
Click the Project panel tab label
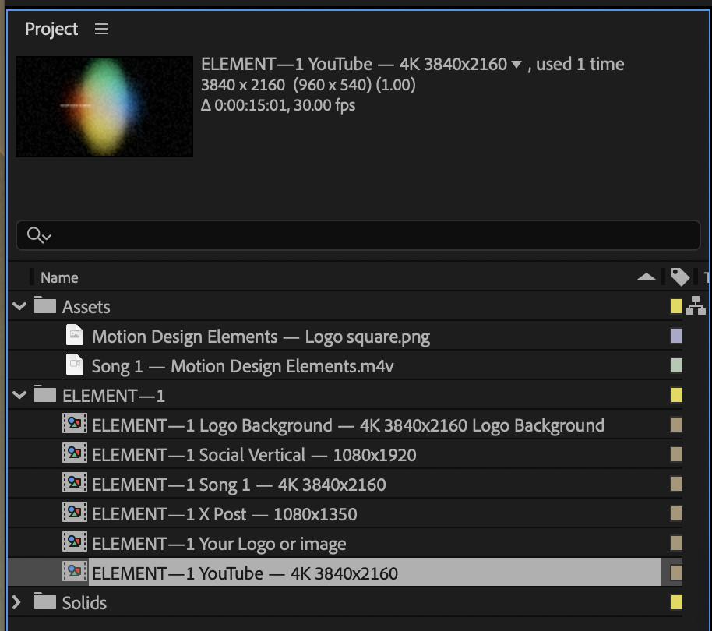click(50, 29)
